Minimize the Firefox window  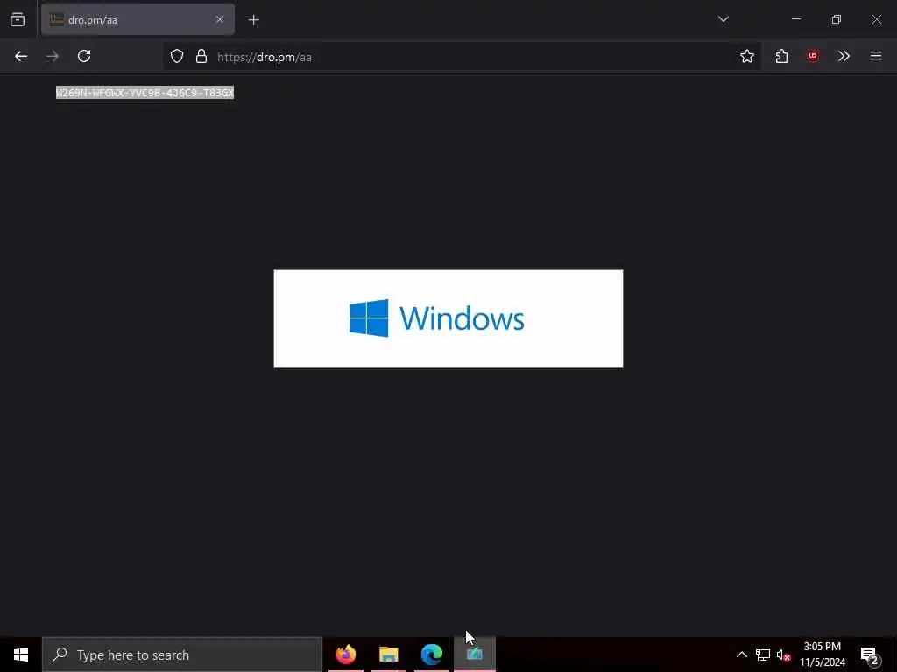(x=796, y=19)
